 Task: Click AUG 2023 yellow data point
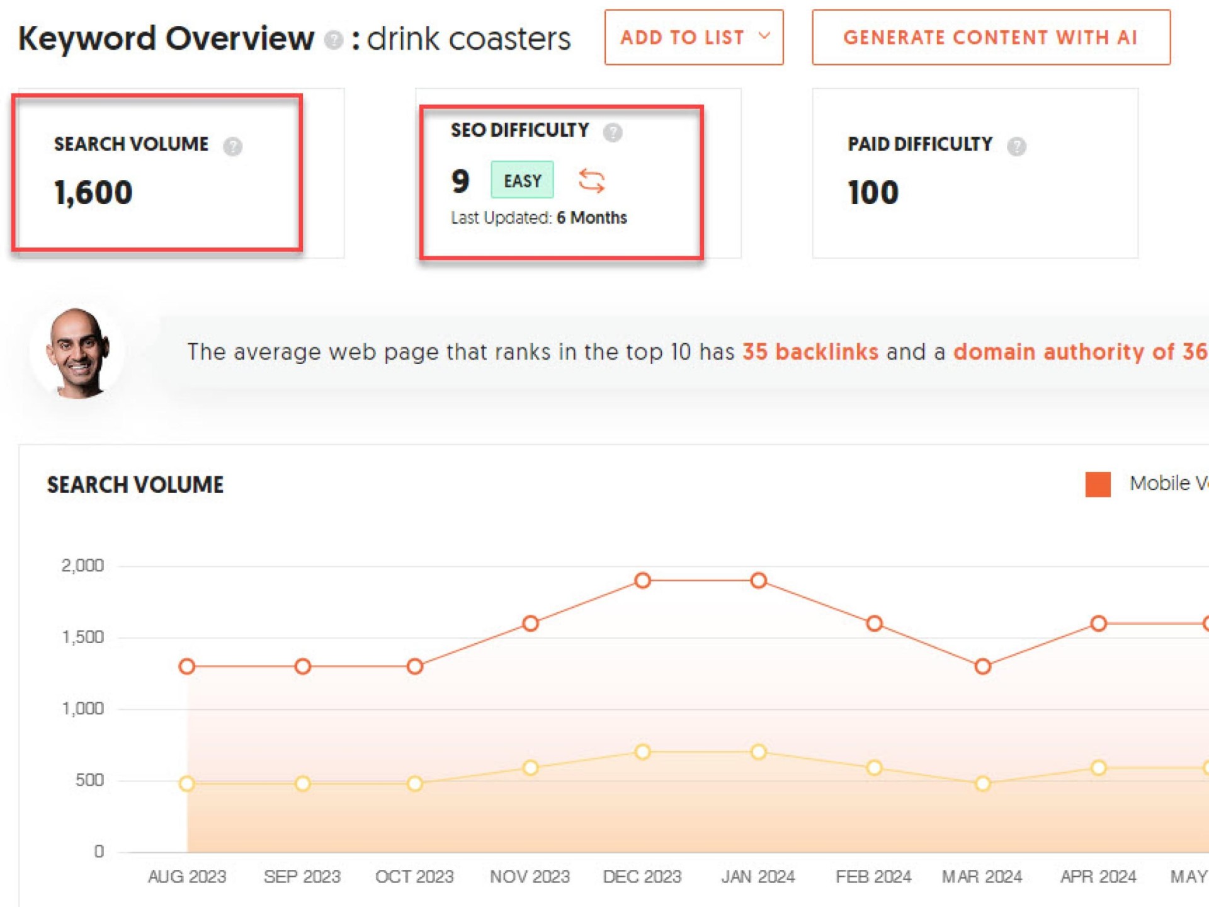point(187,784)
